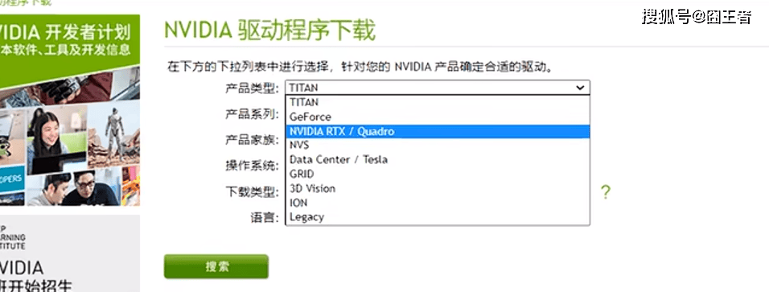Select Data Center / Tesla option
769x292 pixels.
pos(438,159)
